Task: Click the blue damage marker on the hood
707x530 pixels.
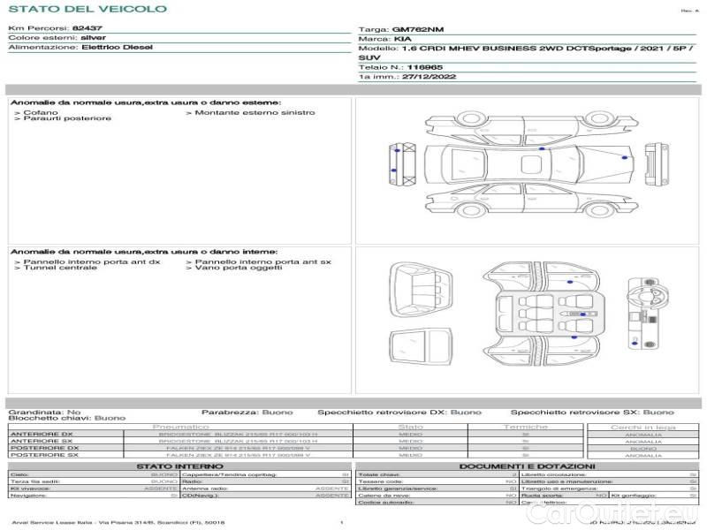Action: (x=625, y=156)
